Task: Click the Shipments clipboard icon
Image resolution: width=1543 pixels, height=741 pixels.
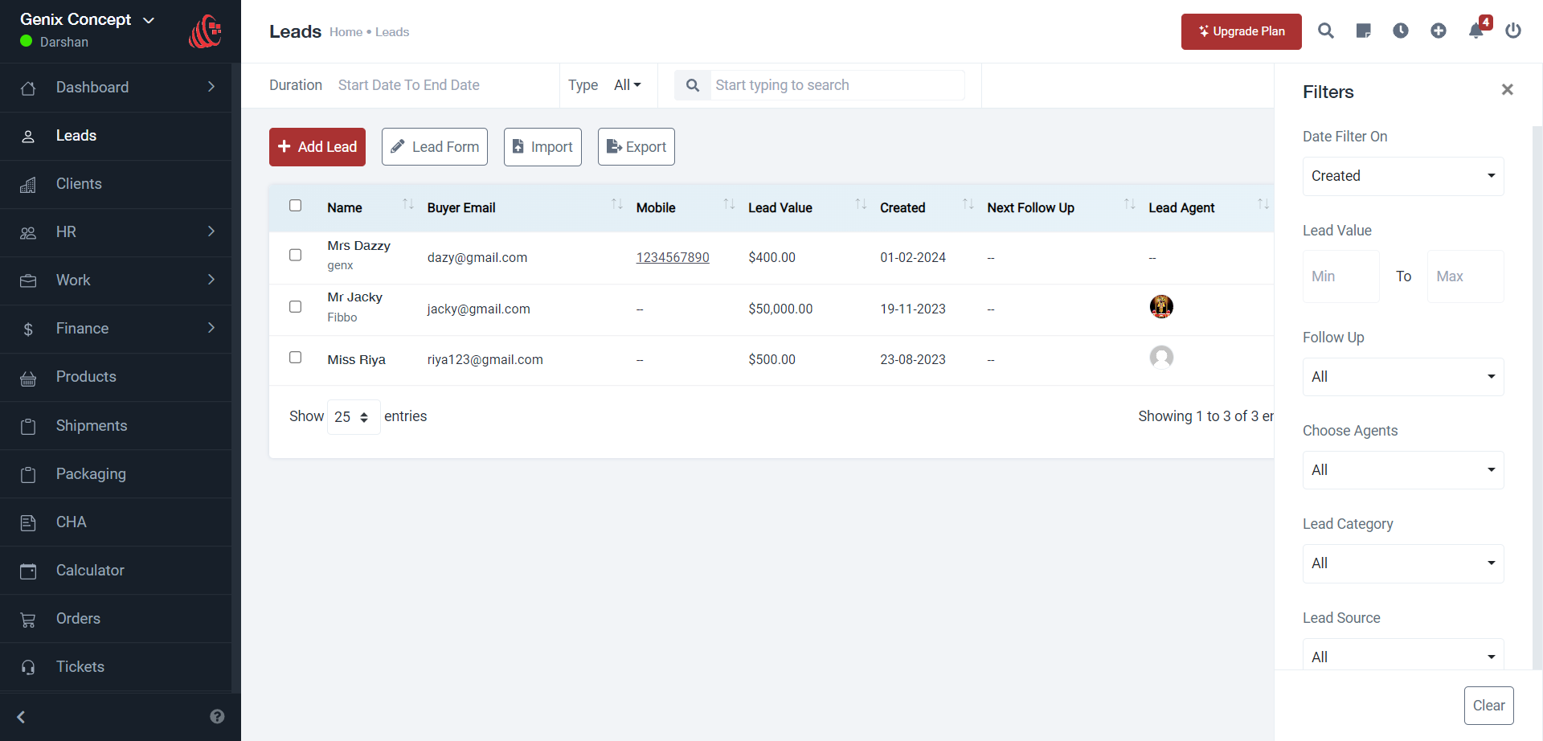Action: (x=28, y=426)
